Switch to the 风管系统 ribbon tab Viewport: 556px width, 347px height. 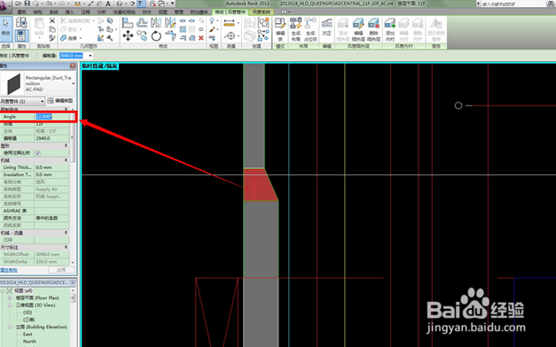[x=261, y=12]
